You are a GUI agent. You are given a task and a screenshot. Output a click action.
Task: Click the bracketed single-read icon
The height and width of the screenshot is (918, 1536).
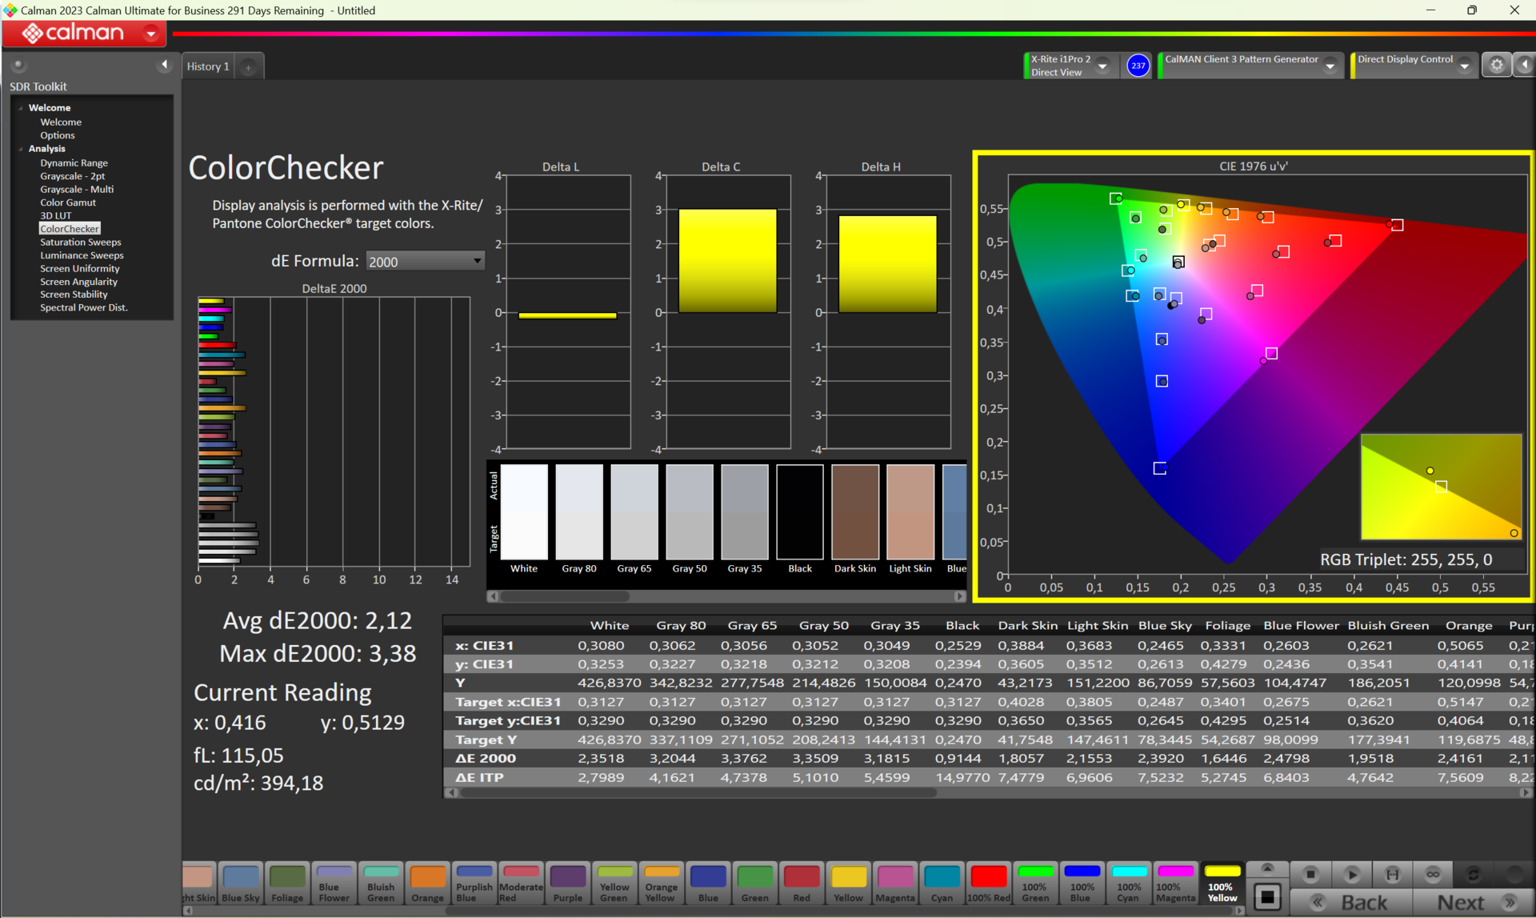pos(1393,874)
